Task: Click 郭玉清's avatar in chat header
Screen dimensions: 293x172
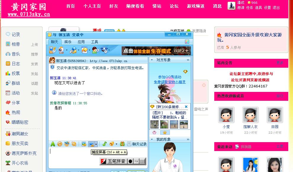Action: (52, 61)
